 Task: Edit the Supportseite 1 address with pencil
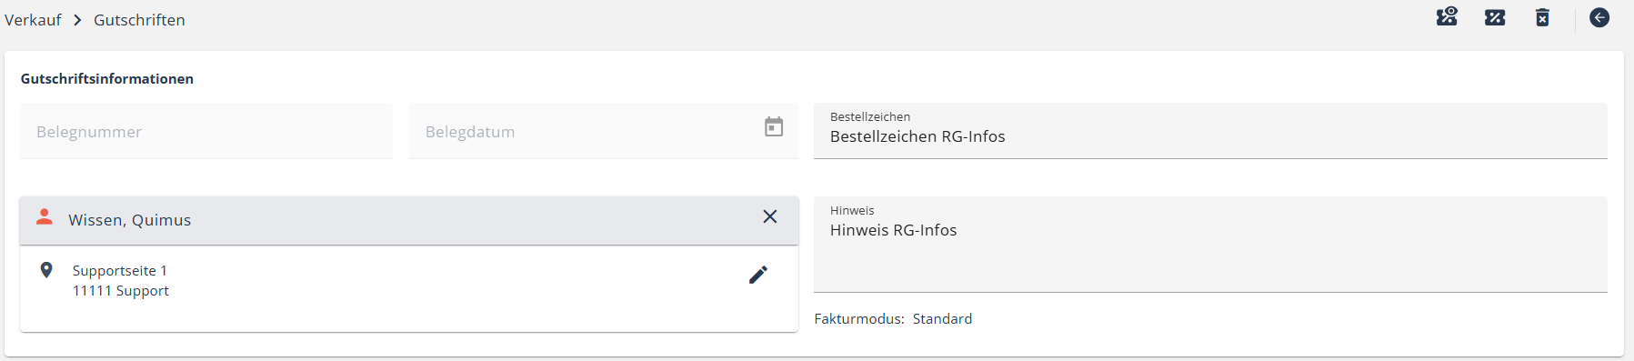coord(758,275)
